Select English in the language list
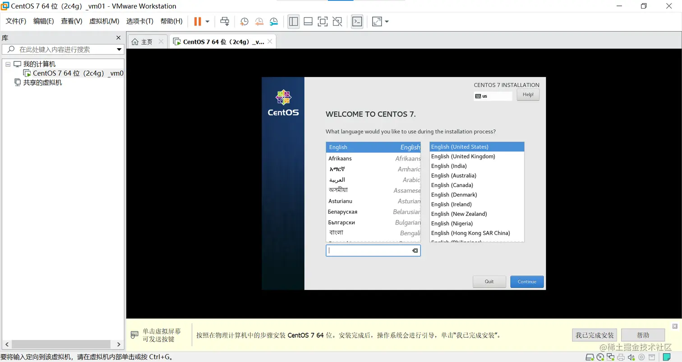This screenshot has width=682, height=362. 373,147
